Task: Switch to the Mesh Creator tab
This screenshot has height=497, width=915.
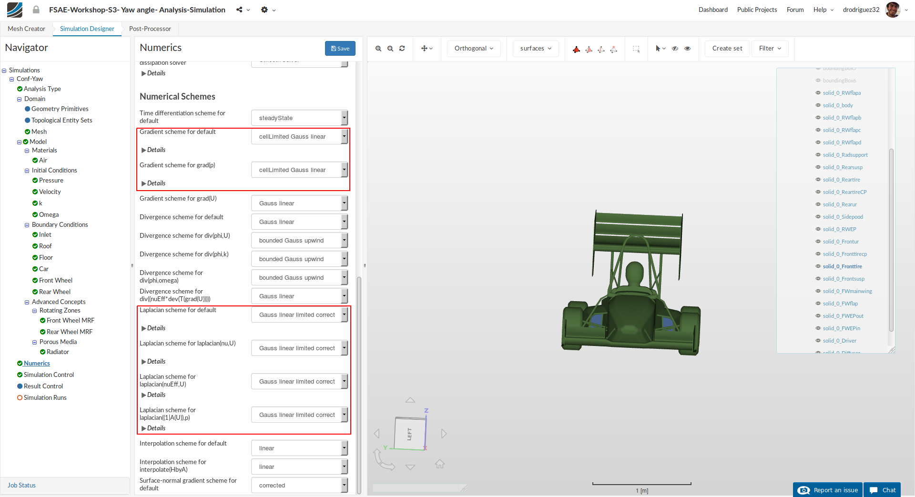Action: click(26, 29)
